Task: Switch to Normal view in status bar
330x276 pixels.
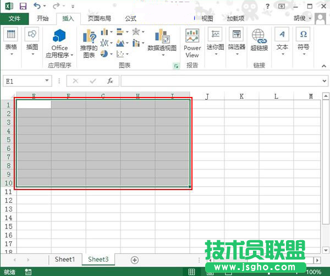Action: pyautogui.click(x=191, y=272)
